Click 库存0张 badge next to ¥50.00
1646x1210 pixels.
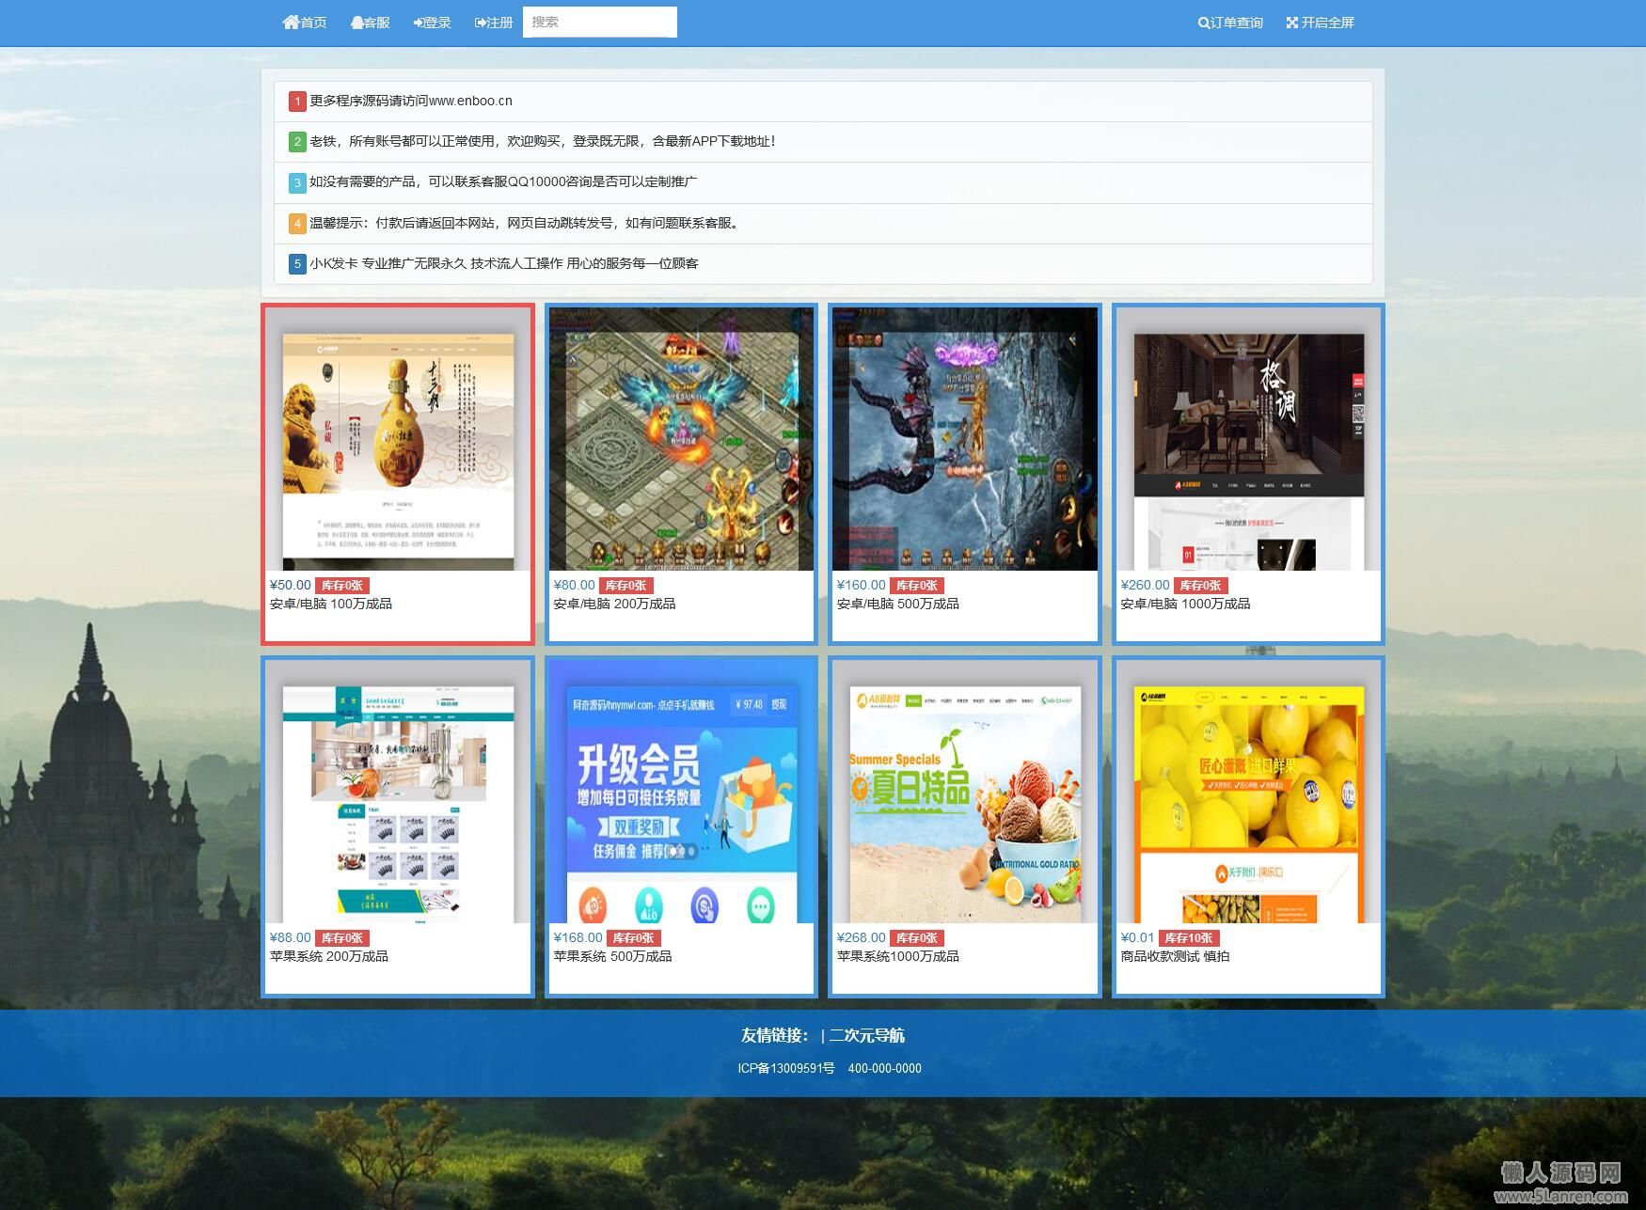point(342,586)
